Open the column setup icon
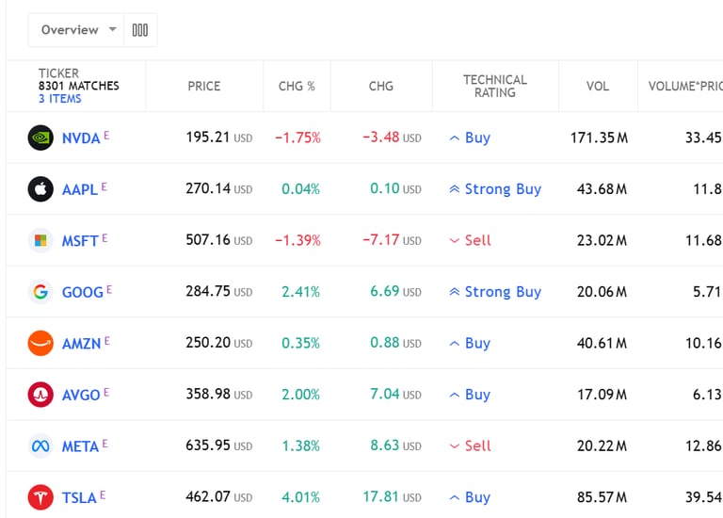The image size is (723, 518). point(140,30)
